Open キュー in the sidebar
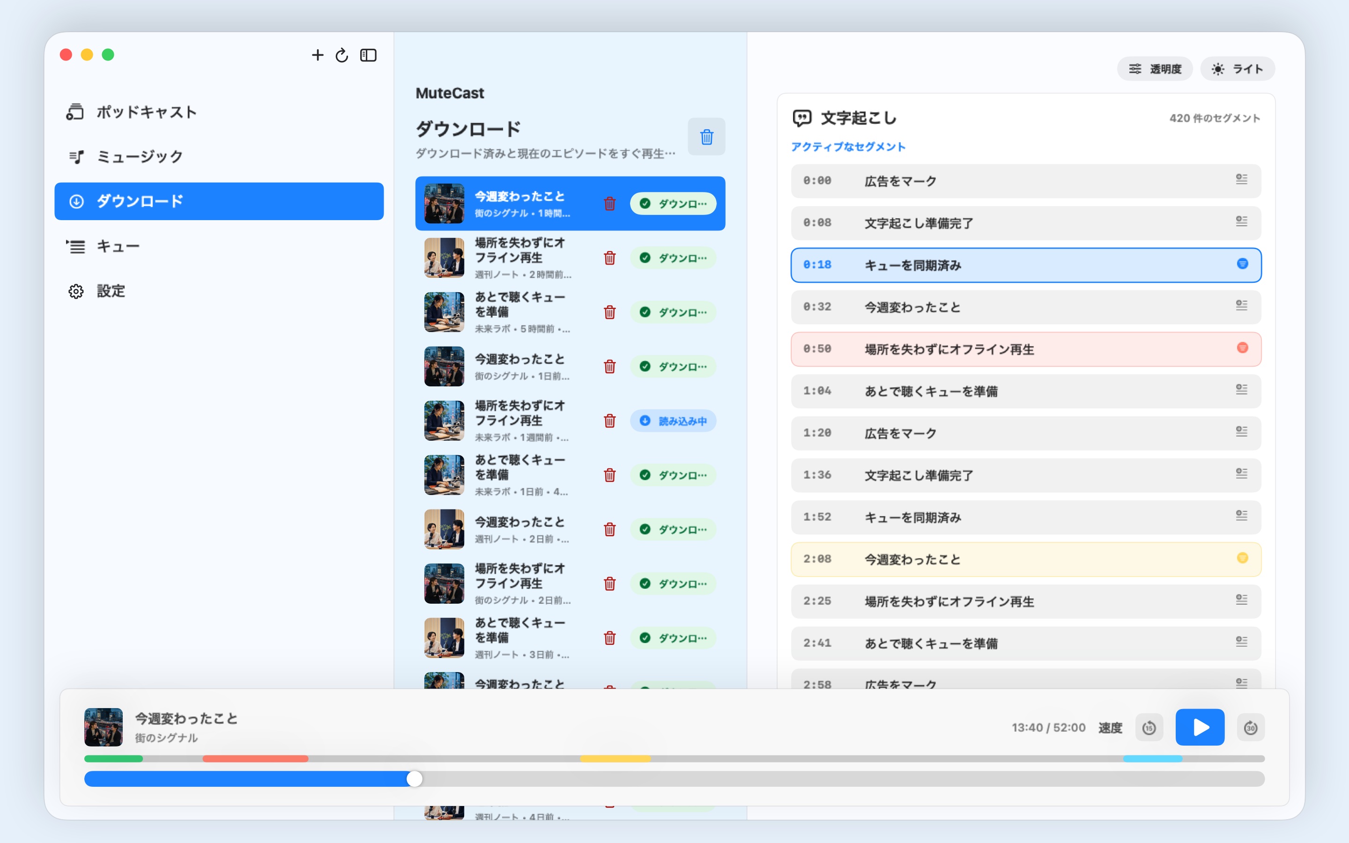Image resolution: width=1349 pixels, height=843 pixels. tap(219, 246)
